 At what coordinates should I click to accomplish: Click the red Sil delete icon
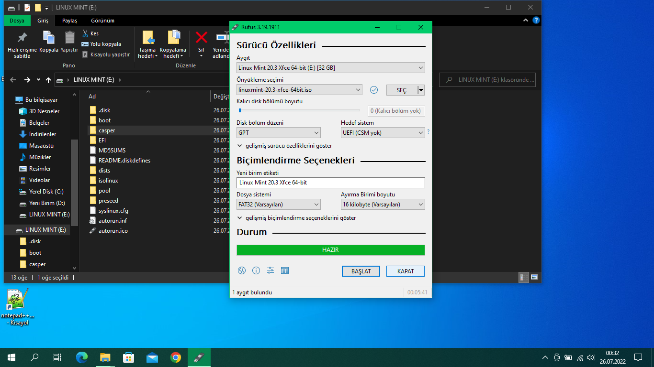click(202, 37)
